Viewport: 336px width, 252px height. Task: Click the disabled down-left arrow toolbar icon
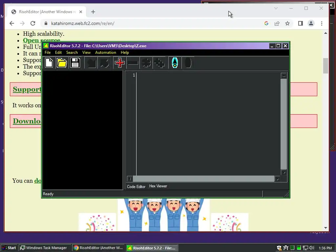91,63
